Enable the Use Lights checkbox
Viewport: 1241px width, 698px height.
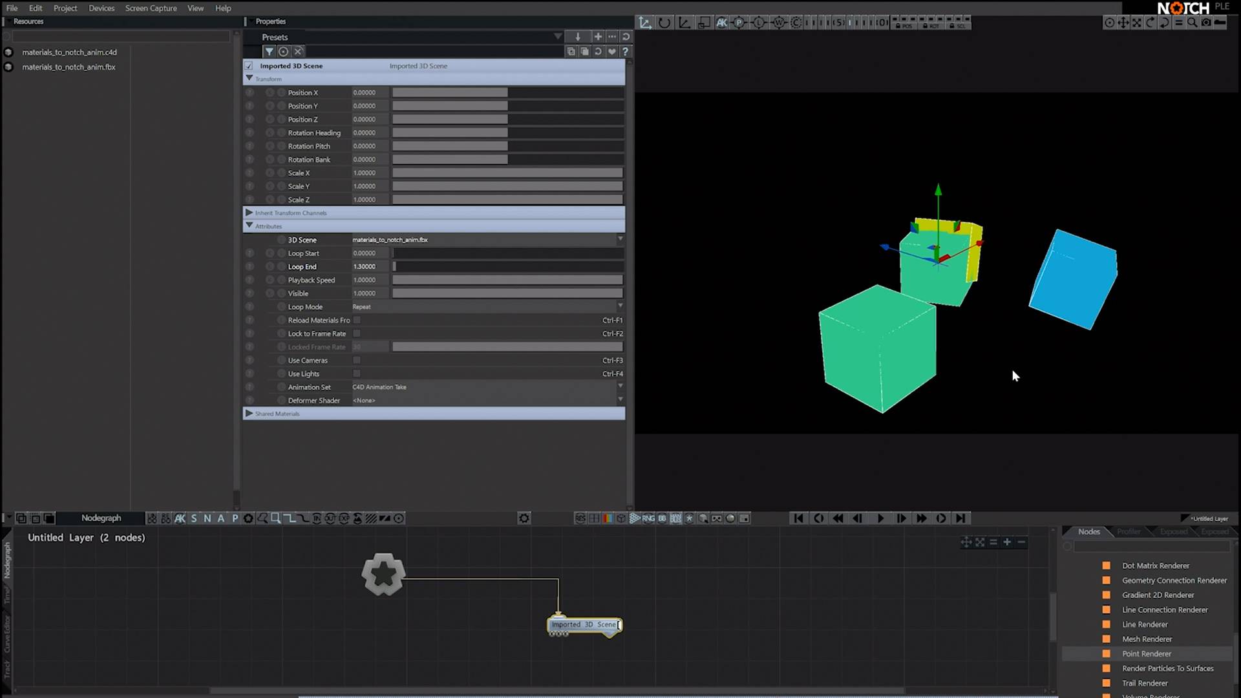click(x=357, y=374)
